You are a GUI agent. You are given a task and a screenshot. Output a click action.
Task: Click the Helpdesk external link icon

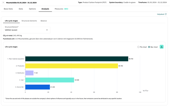click(166, 14)
